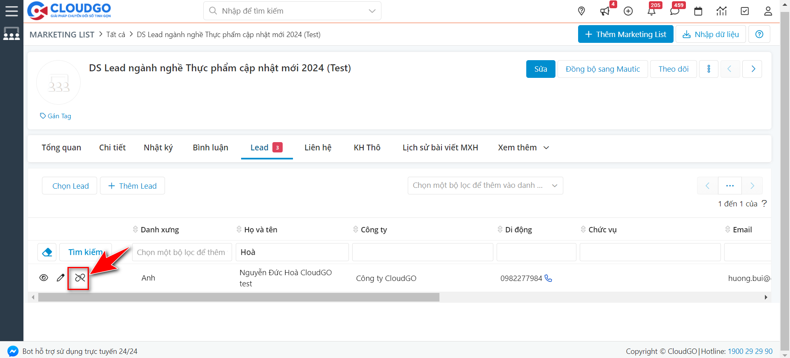Open the calendar icon in top bar
This screenshot has height=358, width=790.
tap(698, 11)
